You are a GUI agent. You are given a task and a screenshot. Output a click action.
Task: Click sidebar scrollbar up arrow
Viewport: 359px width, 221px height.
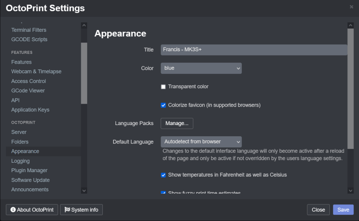coord(84,26)
